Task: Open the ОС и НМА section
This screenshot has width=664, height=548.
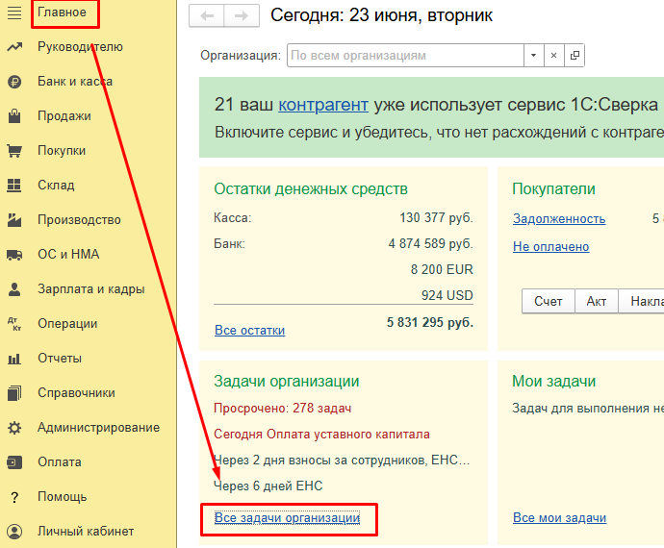Action: point(68,255)
